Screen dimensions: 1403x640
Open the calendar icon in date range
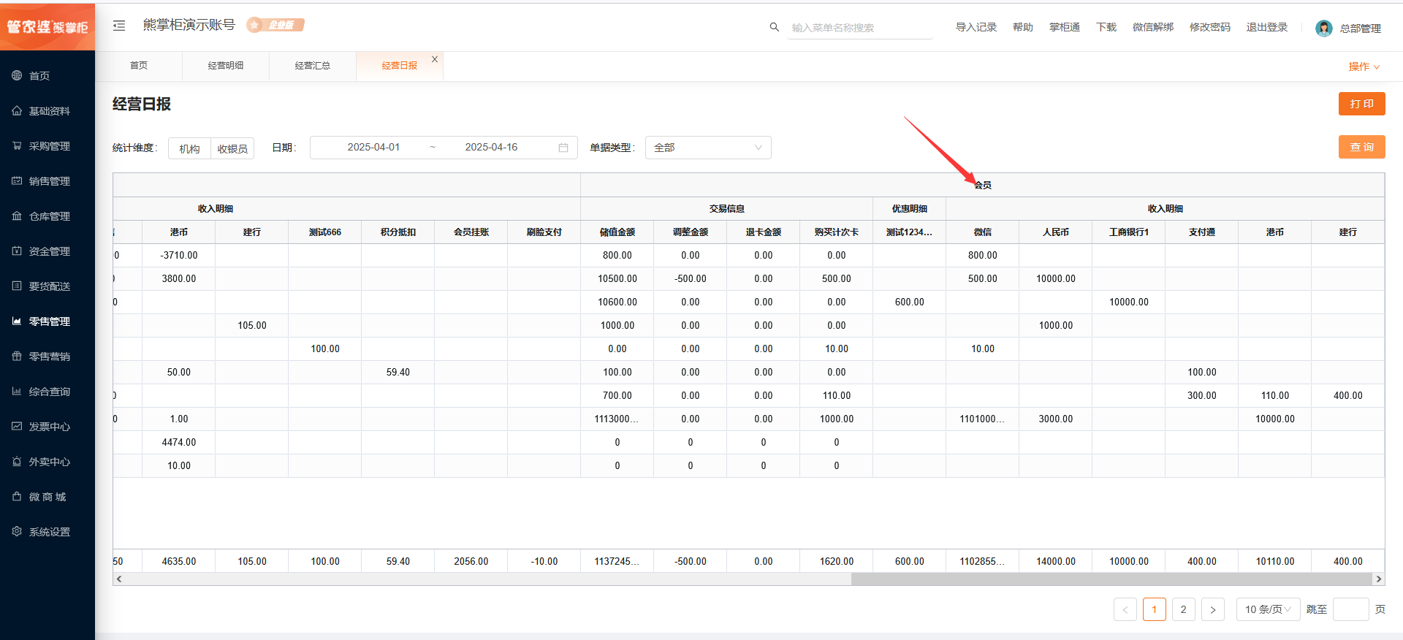pos(563,148)
